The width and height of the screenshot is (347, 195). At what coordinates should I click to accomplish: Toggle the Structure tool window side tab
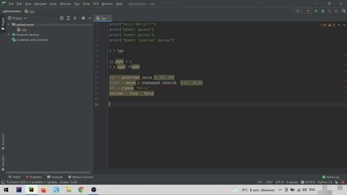pos(3,141)
